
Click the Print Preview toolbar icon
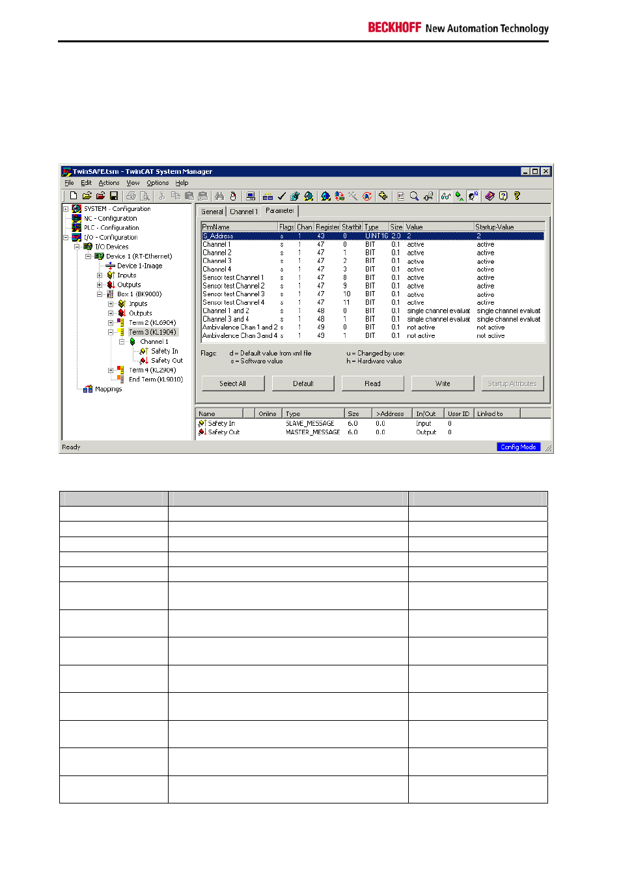pyautogui.click(x=145, y=195)
